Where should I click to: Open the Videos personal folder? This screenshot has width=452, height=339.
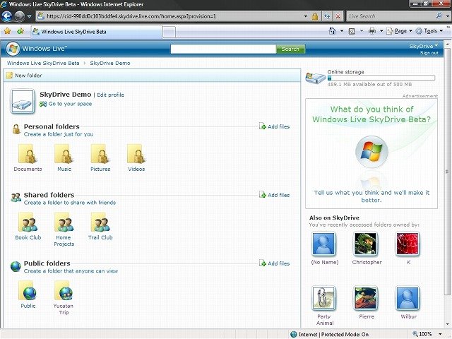coord(136,154)
